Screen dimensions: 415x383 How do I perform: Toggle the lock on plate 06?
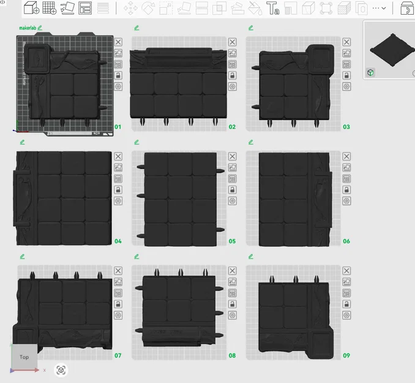click(x=346, y=190)
